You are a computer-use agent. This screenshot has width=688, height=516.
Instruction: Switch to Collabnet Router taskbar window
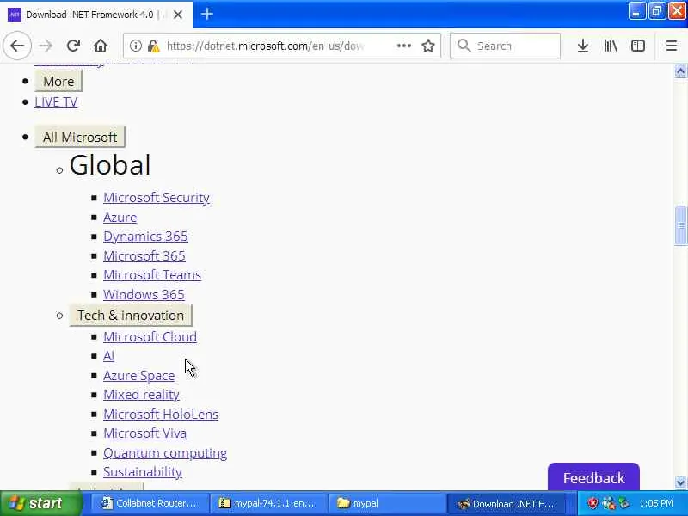point(149,503)
